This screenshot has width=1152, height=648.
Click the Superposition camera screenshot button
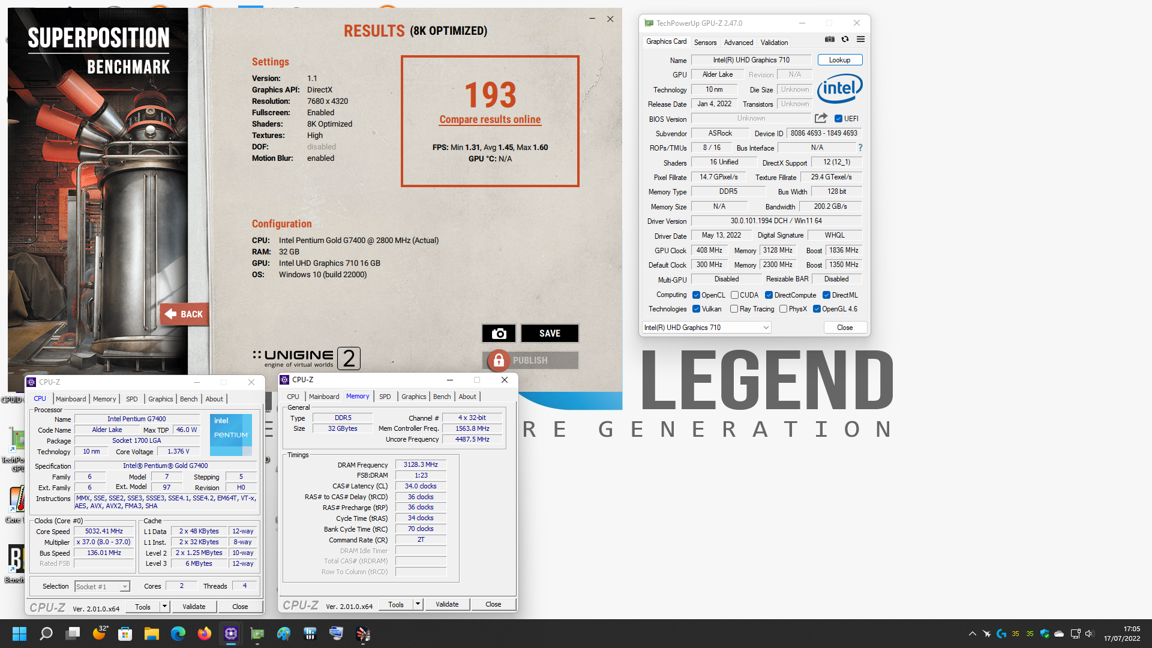pos(499,334)
